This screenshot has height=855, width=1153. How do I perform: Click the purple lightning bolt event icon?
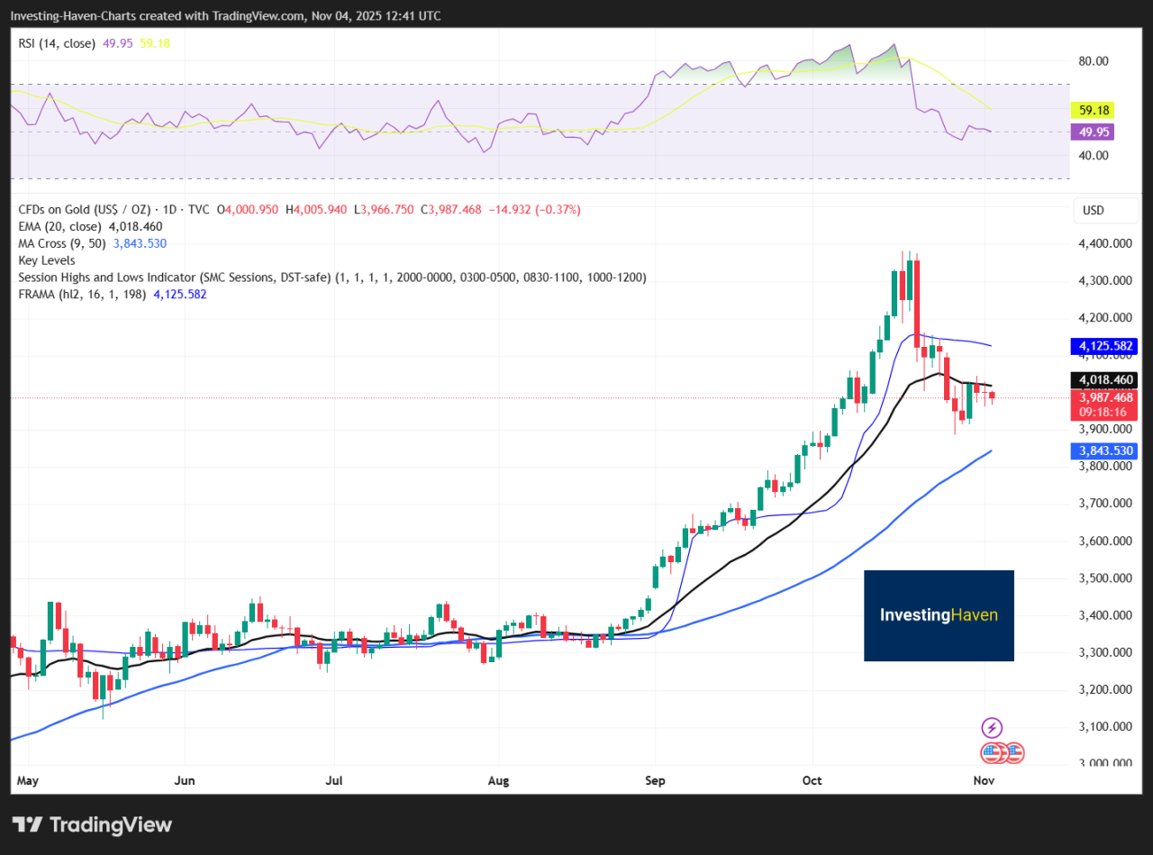pos(991,728)
